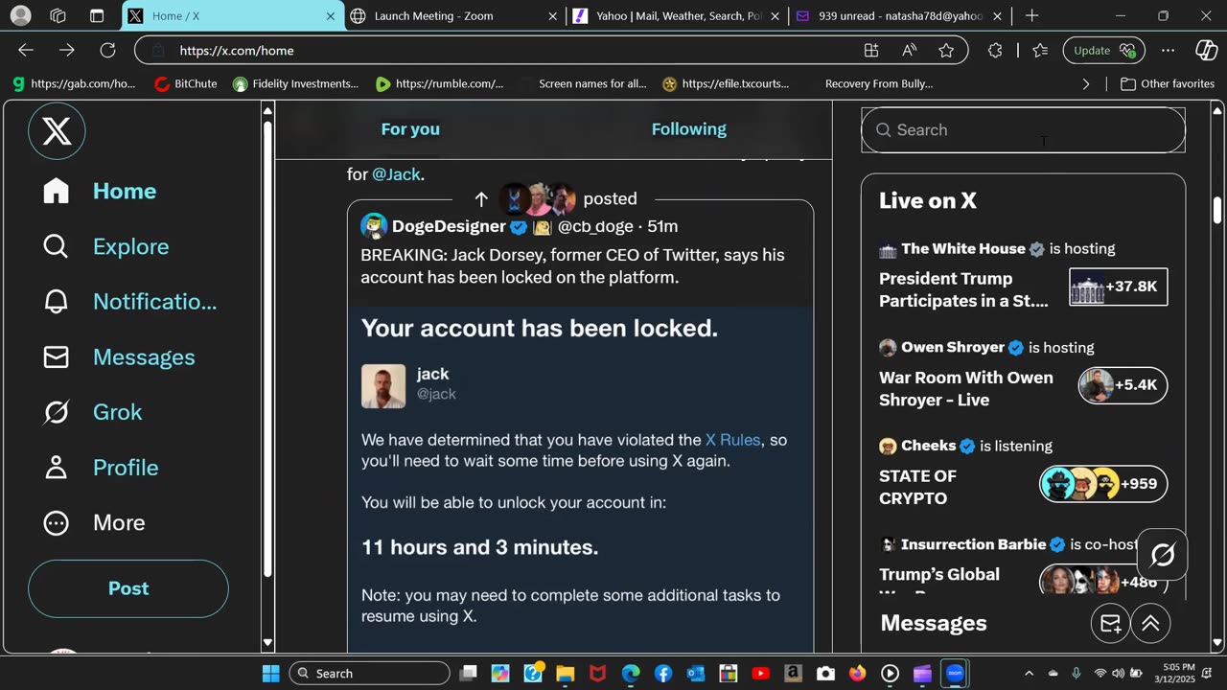
Task: Open Edge Settings and more menu
Action: pos(1168,50)
